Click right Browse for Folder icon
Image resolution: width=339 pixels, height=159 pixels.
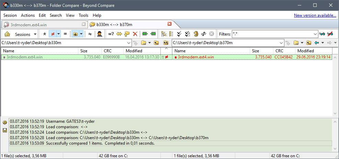pyautogui.click(x=296, y=43)
